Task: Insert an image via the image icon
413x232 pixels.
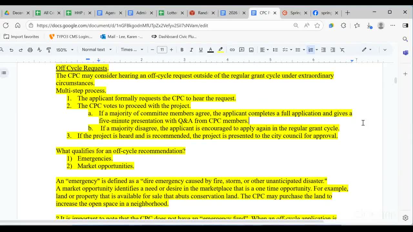Action: (251, 50)
